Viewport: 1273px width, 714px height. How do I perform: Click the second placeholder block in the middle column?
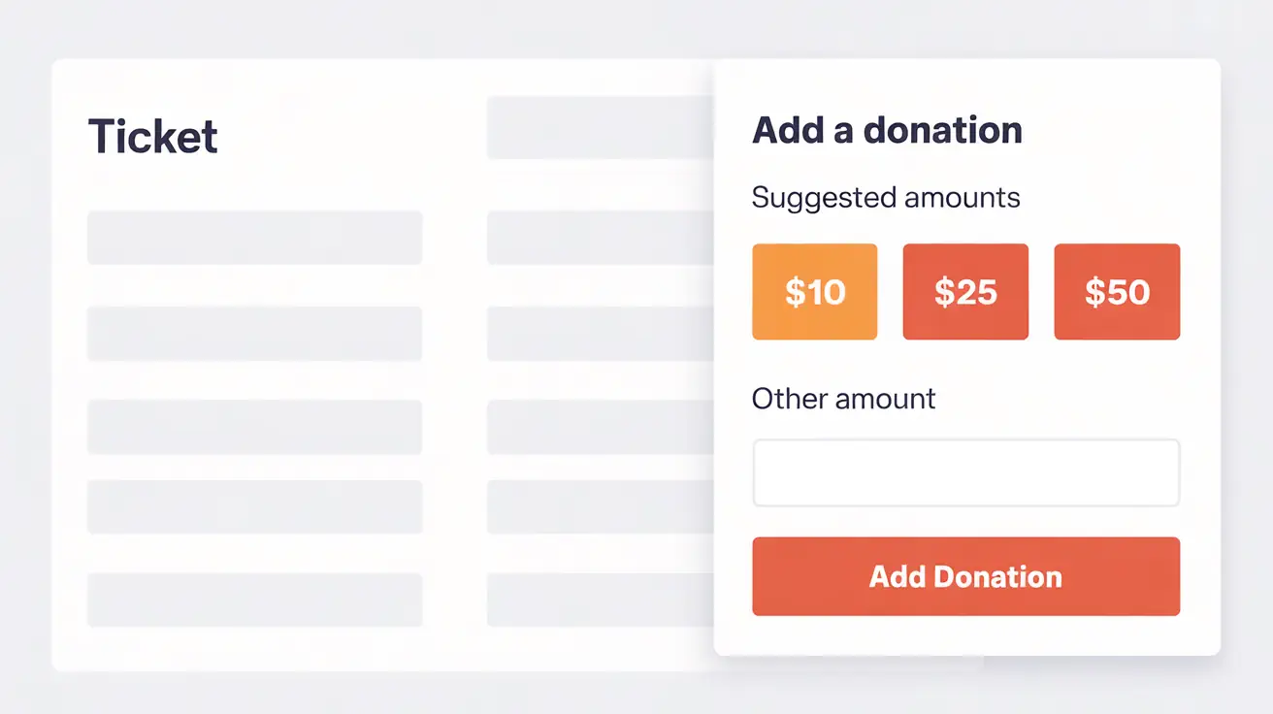pyautogui.click(x=597, y=238)
